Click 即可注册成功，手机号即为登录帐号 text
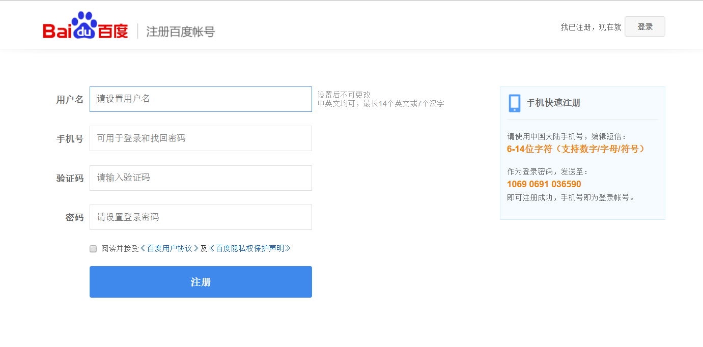703x347 pixels. pos(571,197)
